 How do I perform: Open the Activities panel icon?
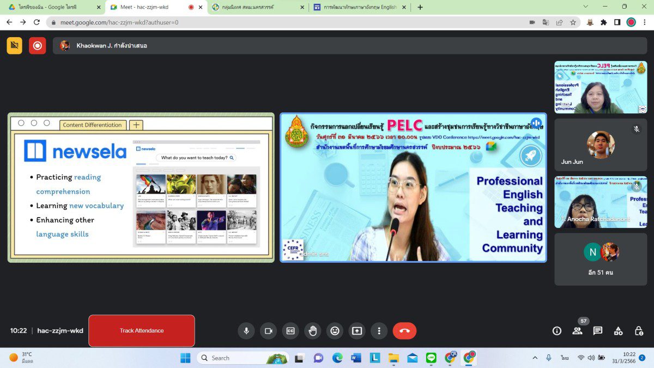618,330
